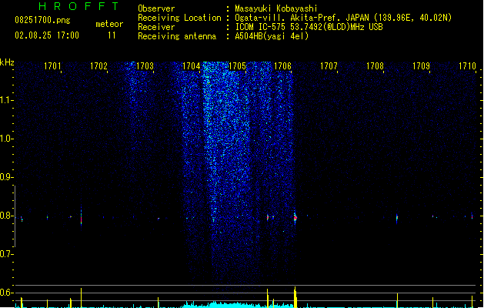The image size is (484, 308).
Task: Click the filename 08251700.png
Action: coord(42,20)
